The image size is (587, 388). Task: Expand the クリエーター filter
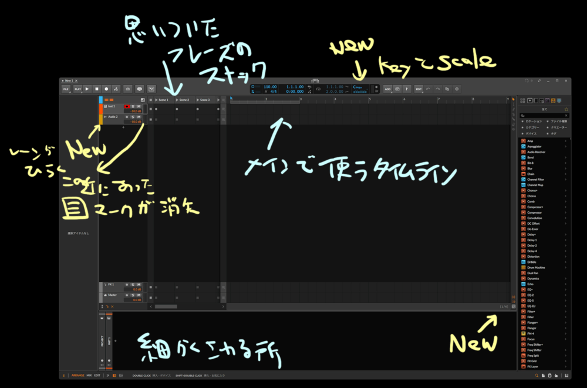pos(557,127)
